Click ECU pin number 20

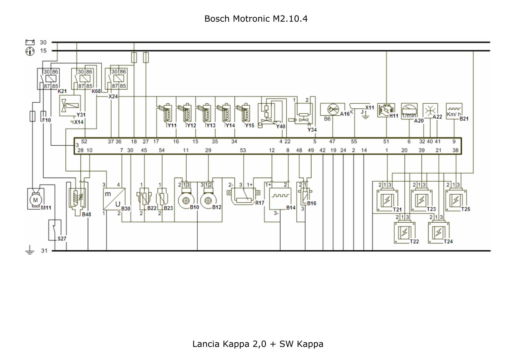[x=404, y=150]
